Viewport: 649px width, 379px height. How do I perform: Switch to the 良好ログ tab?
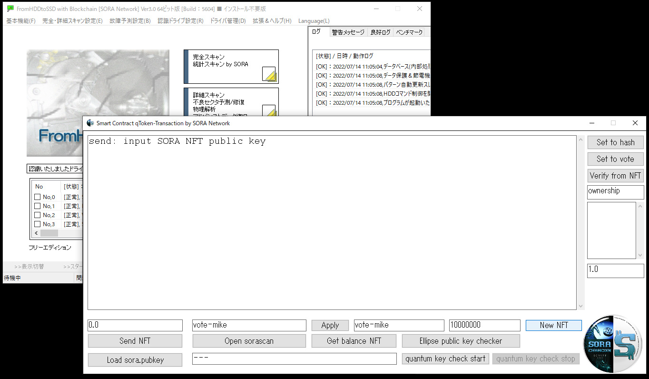tap(380, 32)
